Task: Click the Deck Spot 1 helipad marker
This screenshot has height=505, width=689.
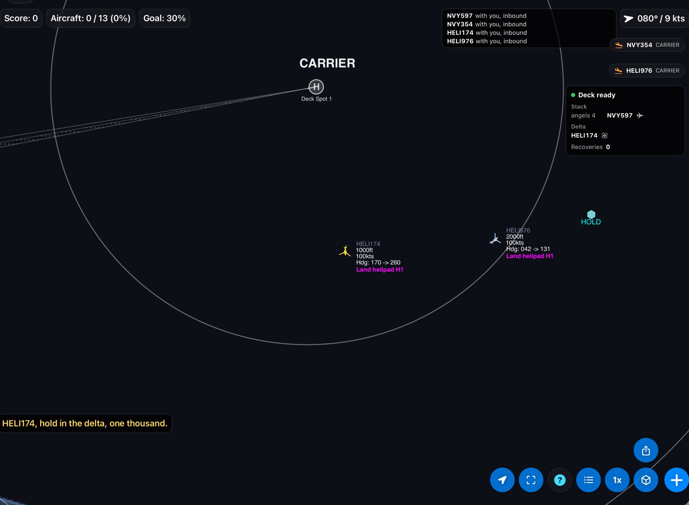Action: click(316, 87)
